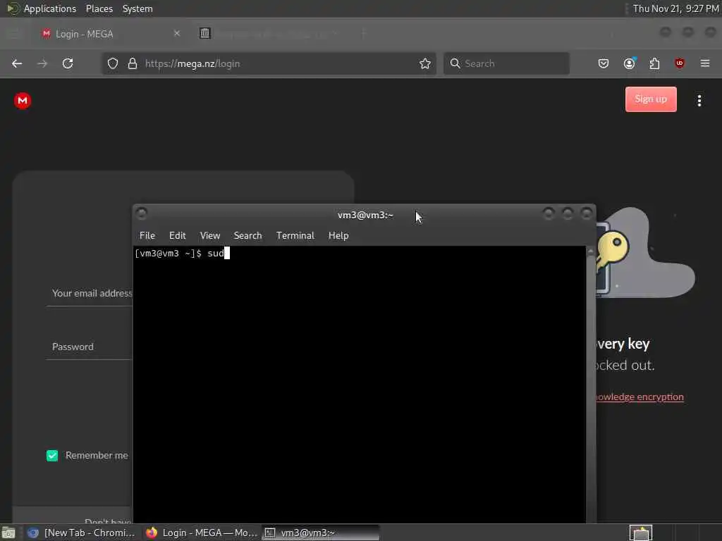Screen dimensions: 722x541
Task: Switch to Login MEGA Firefox taskbar item
Action: click(x=202, y=533)
